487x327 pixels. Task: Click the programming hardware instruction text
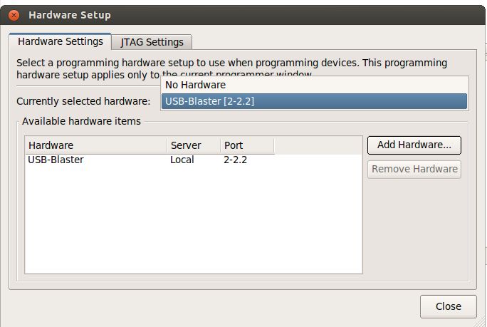point(231,63)
